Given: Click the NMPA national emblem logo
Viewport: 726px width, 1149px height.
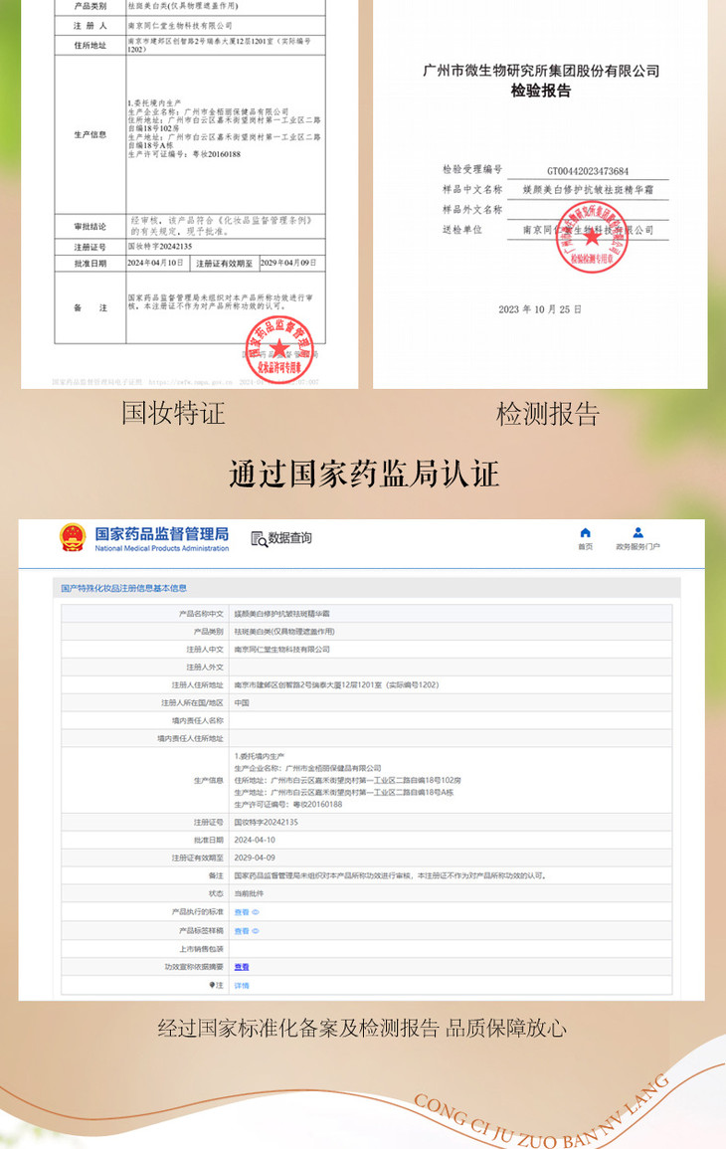Looking at the screenshot, I should (x=73, y=538).
